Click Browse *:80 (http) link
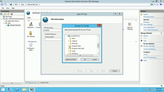 click(149, 46)
